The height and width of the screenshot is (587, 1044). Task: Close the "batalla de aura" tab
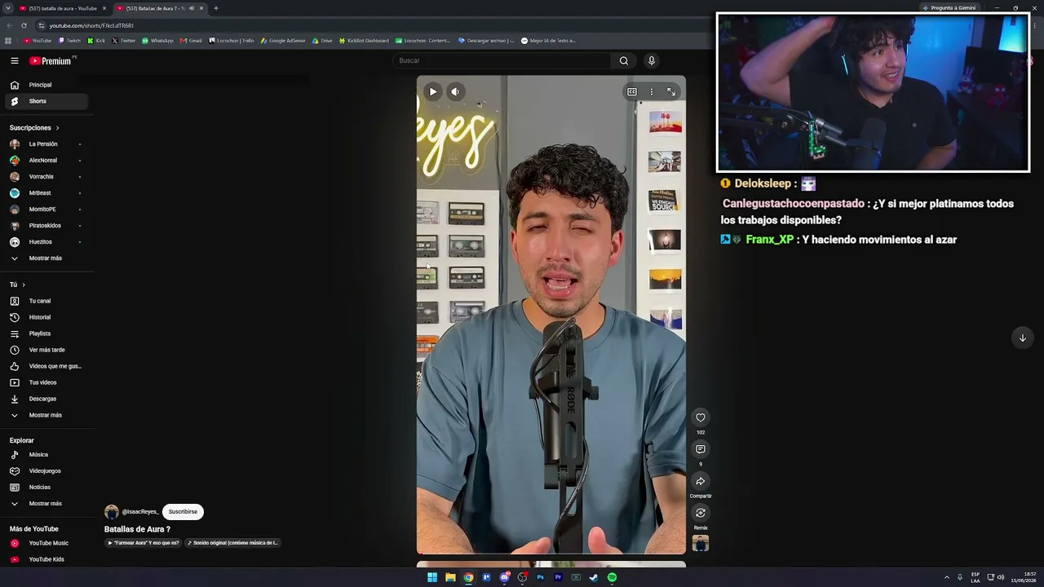pyautogui.click(x=104, y=8)
